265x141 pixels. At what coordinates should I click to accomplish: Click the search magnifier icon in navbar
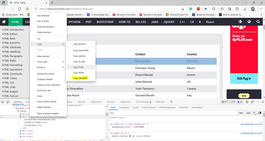coord(258,22)
